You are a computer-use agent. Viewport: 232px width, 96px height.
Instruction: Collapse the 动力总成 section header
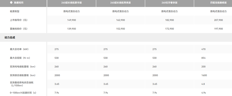tap(116, 37)
